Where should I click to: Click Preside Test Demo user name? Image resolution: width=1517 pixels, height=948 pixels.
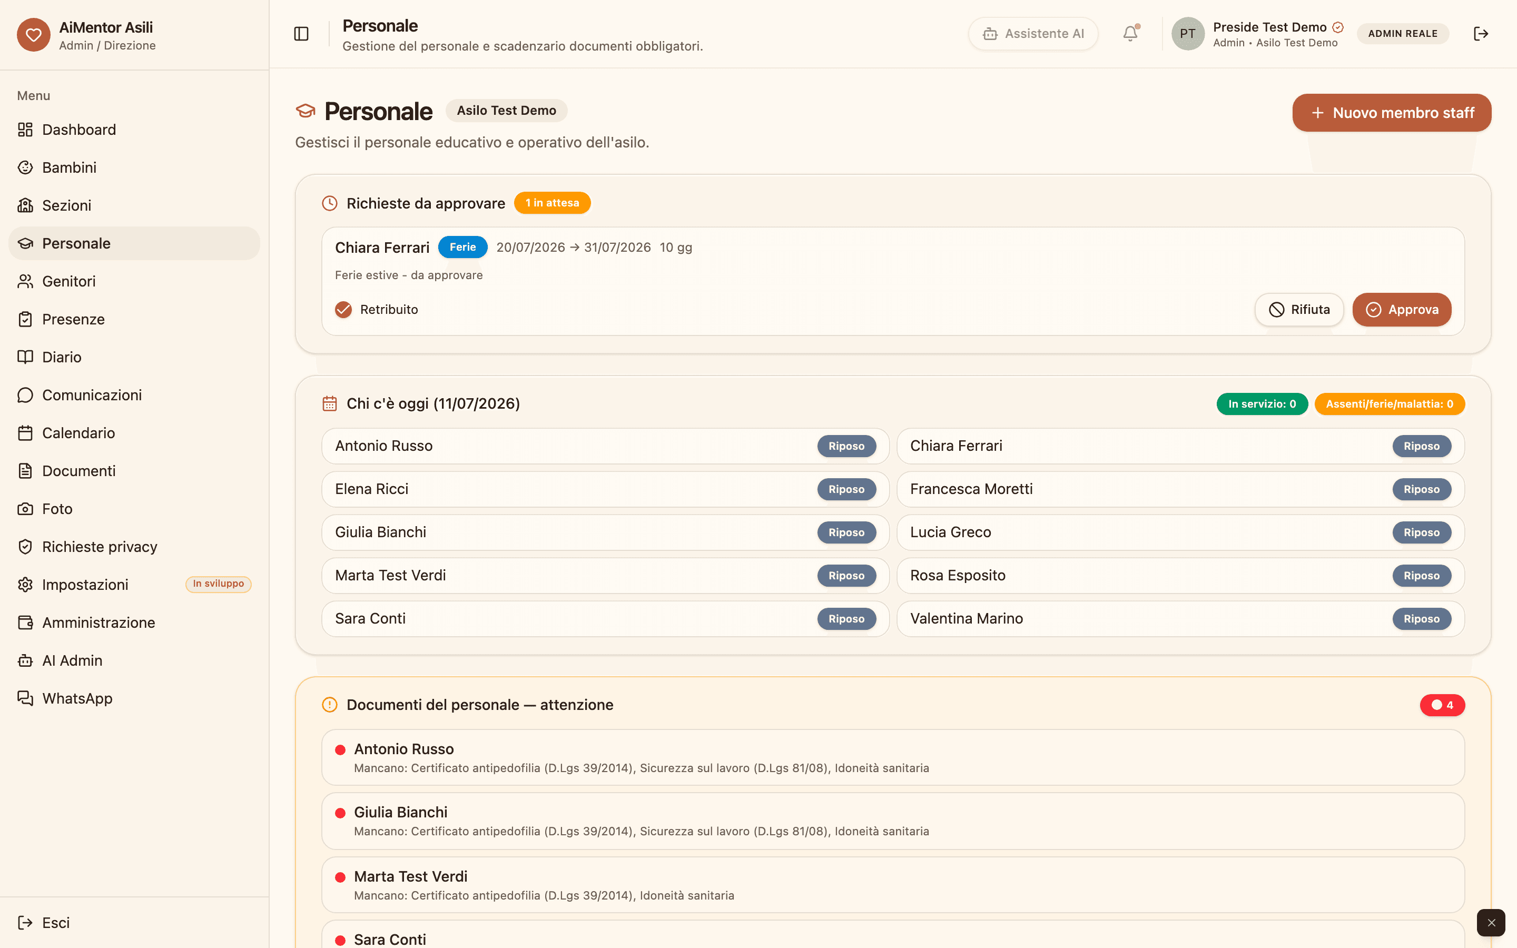1269,27
